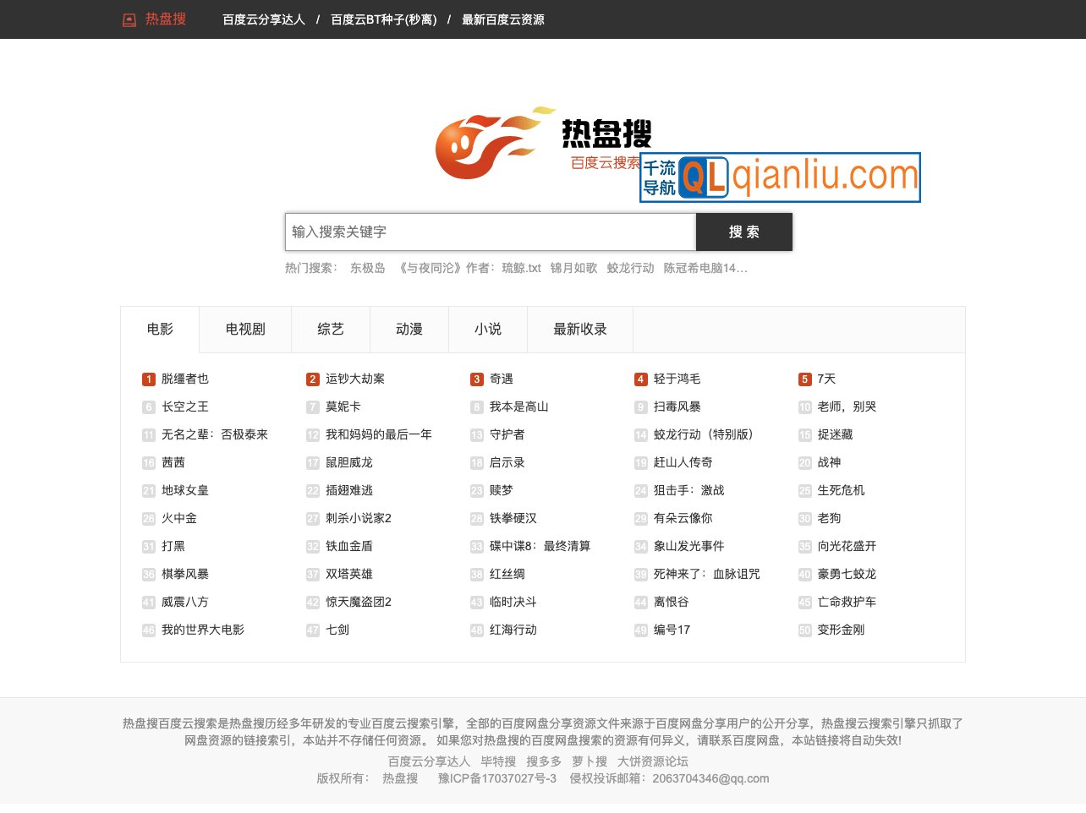The image size is (1086, 813).
Task: Open the 综艺 tab
Action: click(331, 330)
